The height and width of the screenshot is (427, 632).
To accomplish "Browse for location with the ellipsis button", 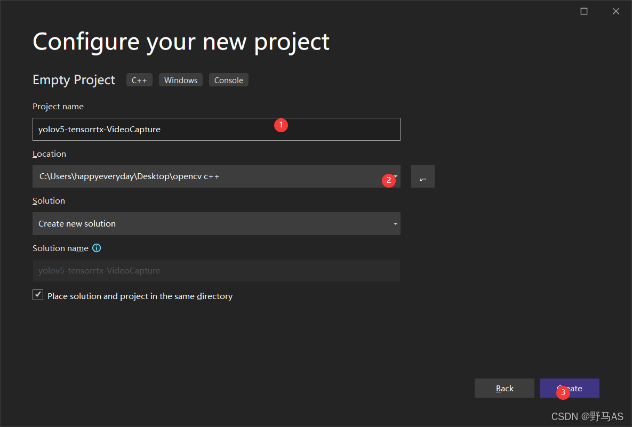I will tap(422, 176).
